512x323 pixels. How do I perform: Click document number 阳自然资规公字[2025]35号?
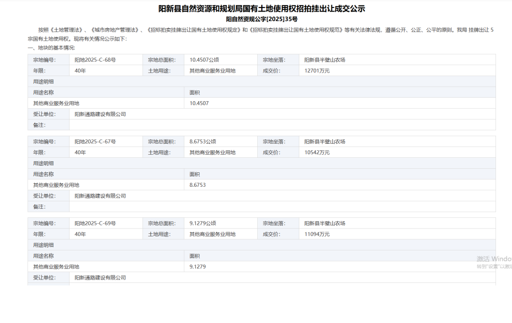coord(262,19)
